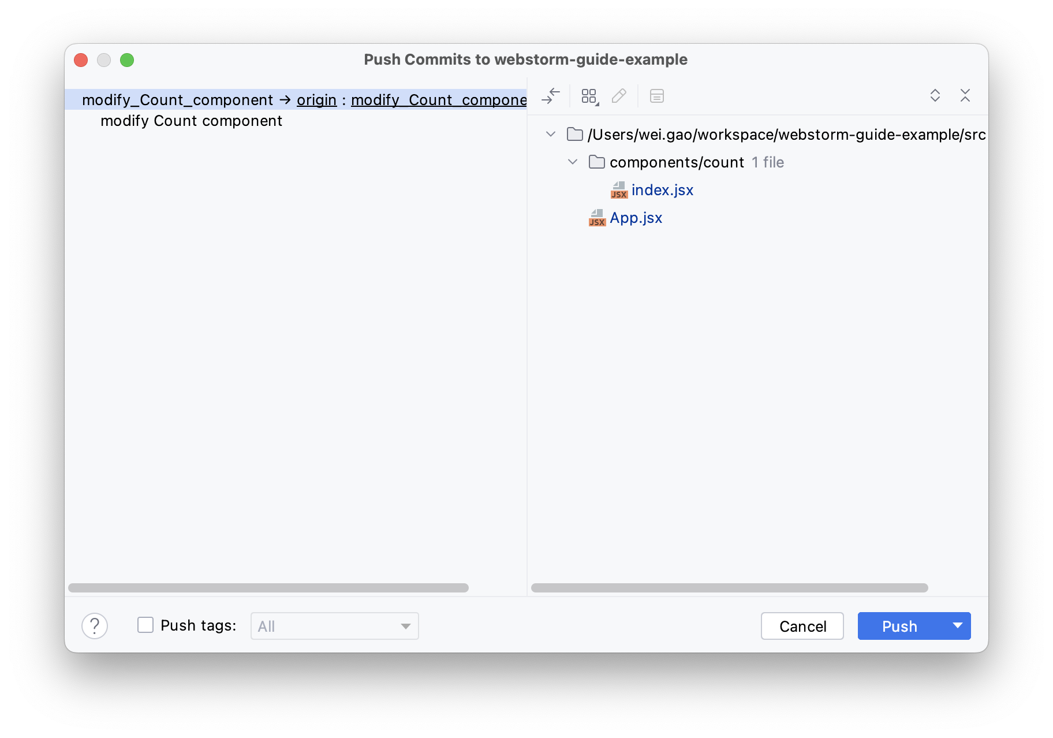Click the Cancel button
Viewport: 1053px width, 738px height.
click(x=802, y=626)
